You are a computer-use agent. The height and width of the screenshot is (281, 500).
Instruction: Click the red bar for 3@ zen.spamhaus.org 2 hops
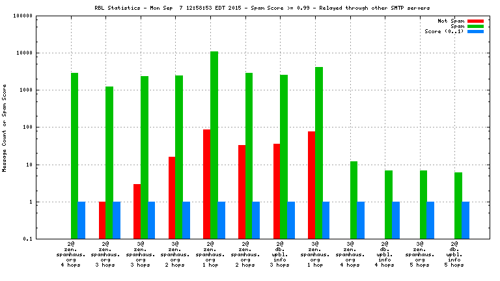point(172,198)
